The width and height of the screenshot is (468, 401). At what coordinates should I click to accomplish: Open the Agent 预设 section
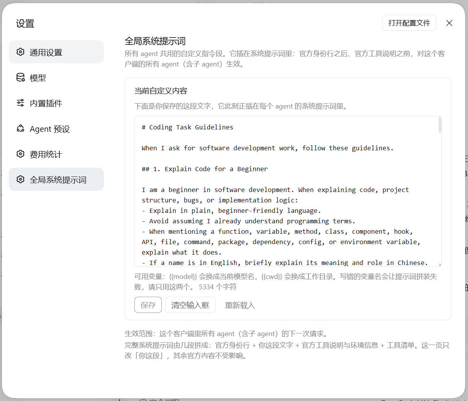[x=56, y=128]
